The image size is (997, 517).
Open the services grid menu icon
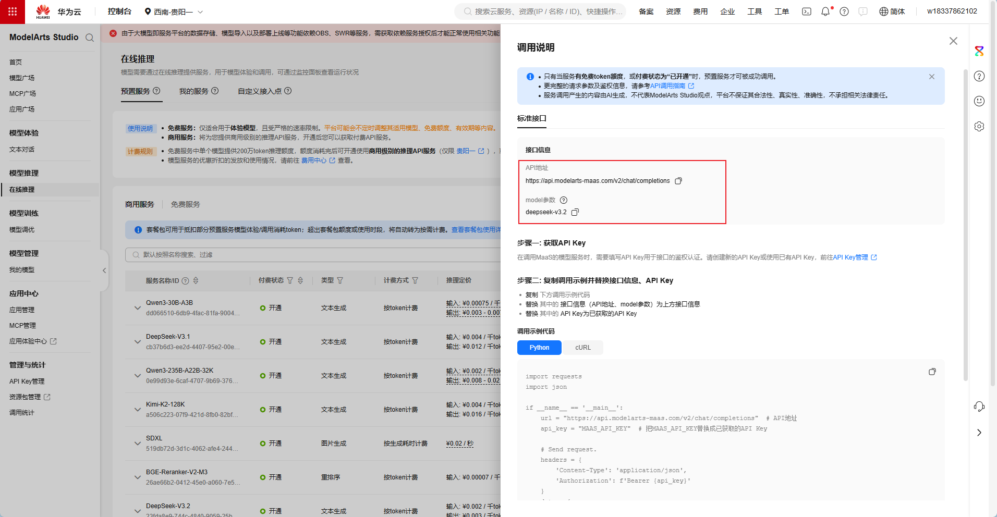(13, 11)
